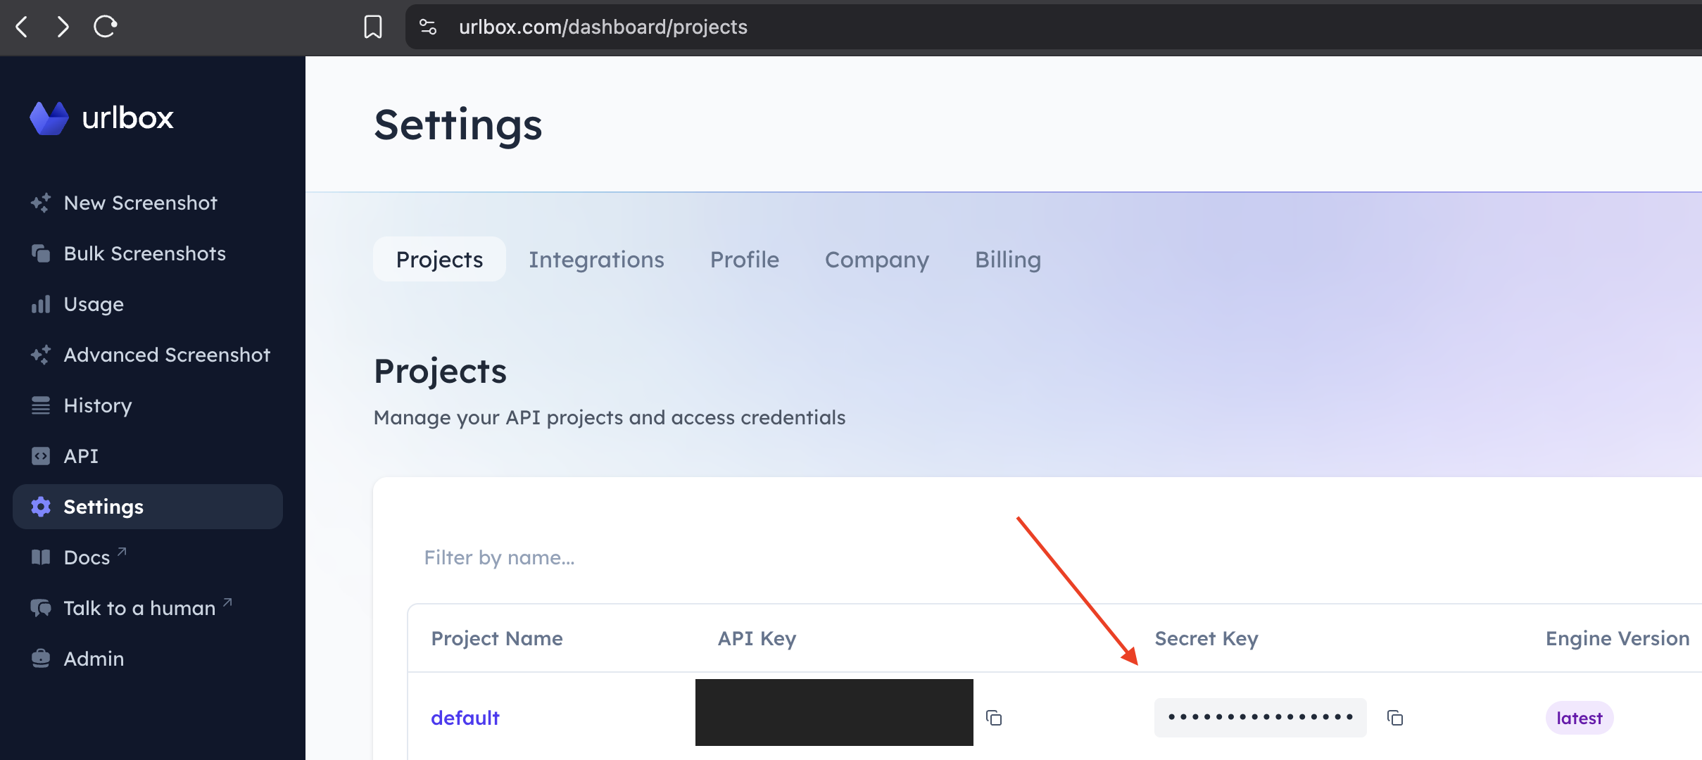Open site settings icon in address bar
This screenshot has width=1702, height=760.
coord(428,27)
